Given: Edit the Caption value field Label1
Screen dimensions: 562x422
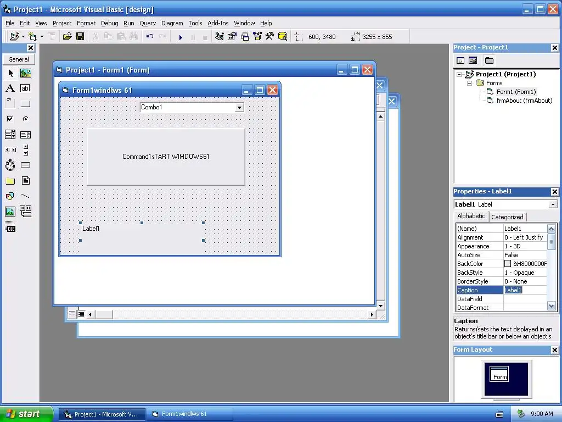Looking at the screenshot, I should (525, 290).
